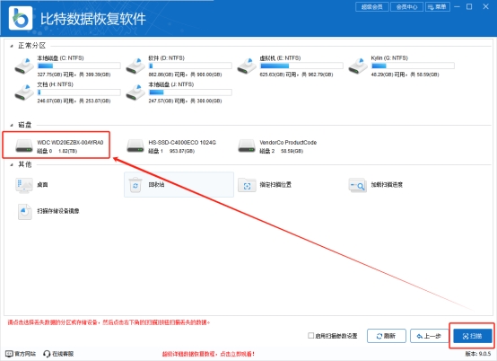The image size is (497, 361).
Task: Click the WDC WD20EZBX-00AYRA0 name
Action: pos(70,143)
